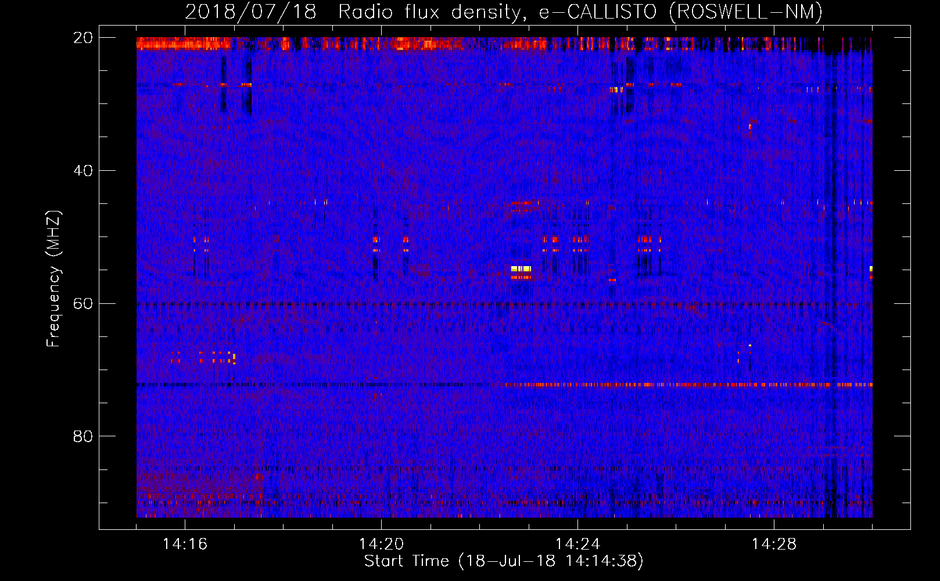The height and width of the screenshot is (581, 940).
Task: Click the 60 frequency tick label
Action: coord(83,303)
